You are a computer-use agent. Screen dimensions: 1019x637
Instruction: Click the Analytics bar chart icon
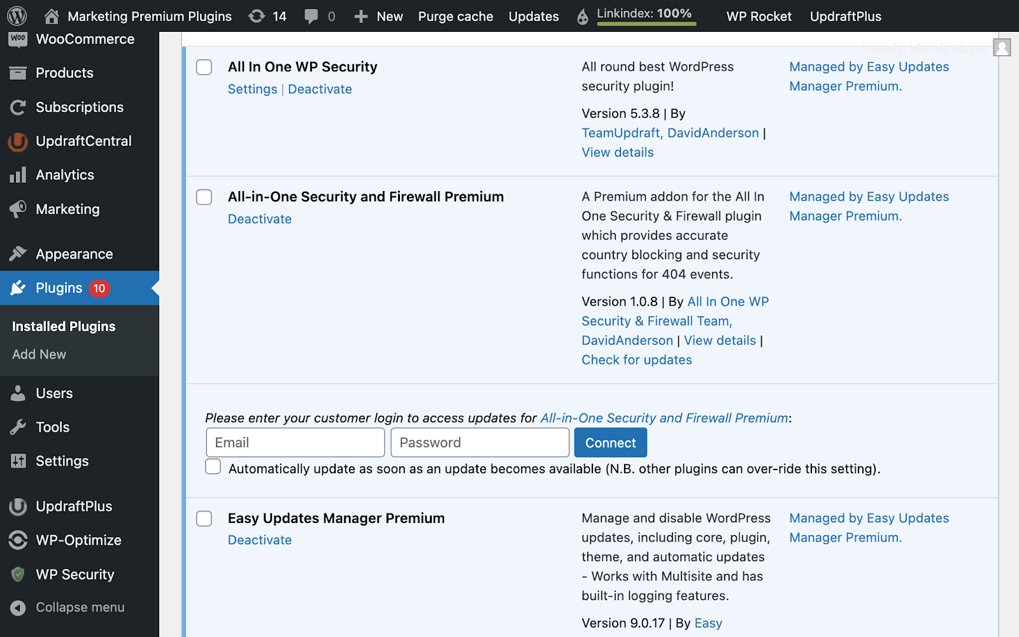(18, 175)
